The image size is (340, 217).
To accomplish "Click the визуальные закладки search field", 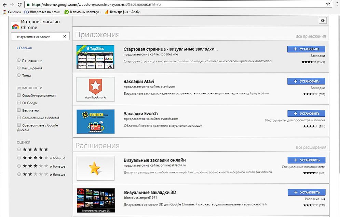I will coord(37,36).
